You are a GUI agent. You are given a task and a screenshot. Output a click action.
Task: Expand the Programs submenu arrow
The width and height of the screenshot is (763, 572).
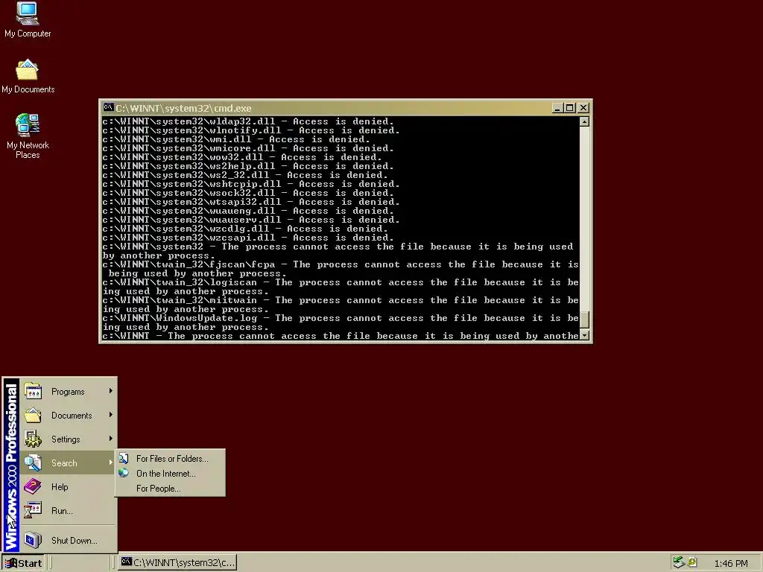(x=111, y=390)
